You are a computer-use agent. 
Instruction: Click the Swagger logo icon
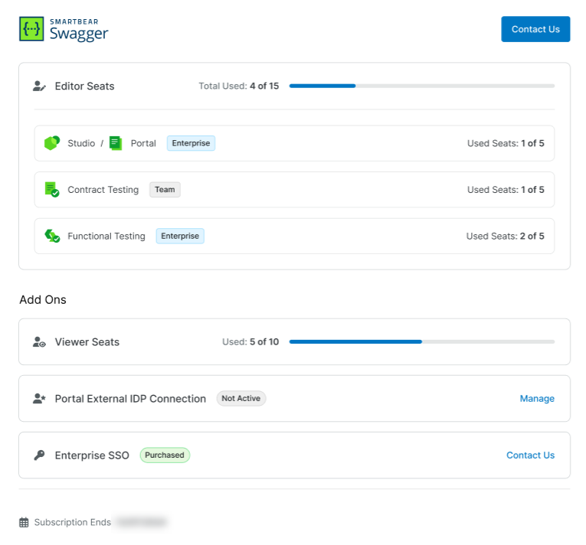click(x=31, y=29)
